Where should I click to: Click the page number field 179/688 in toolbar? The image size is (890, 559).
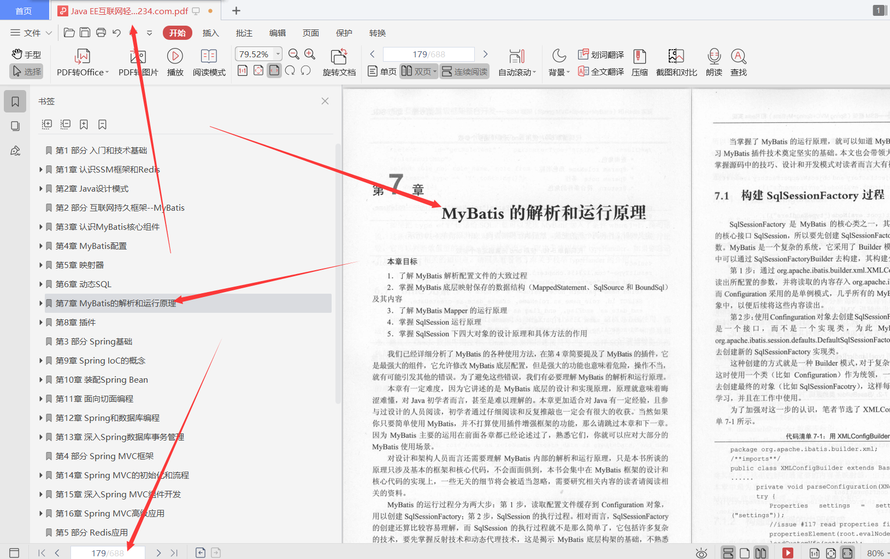coord(429,54)
